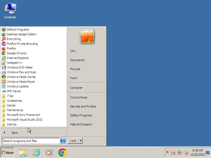Click the Lock button
Screen dimensions: 211x158
tap(73, 141)
